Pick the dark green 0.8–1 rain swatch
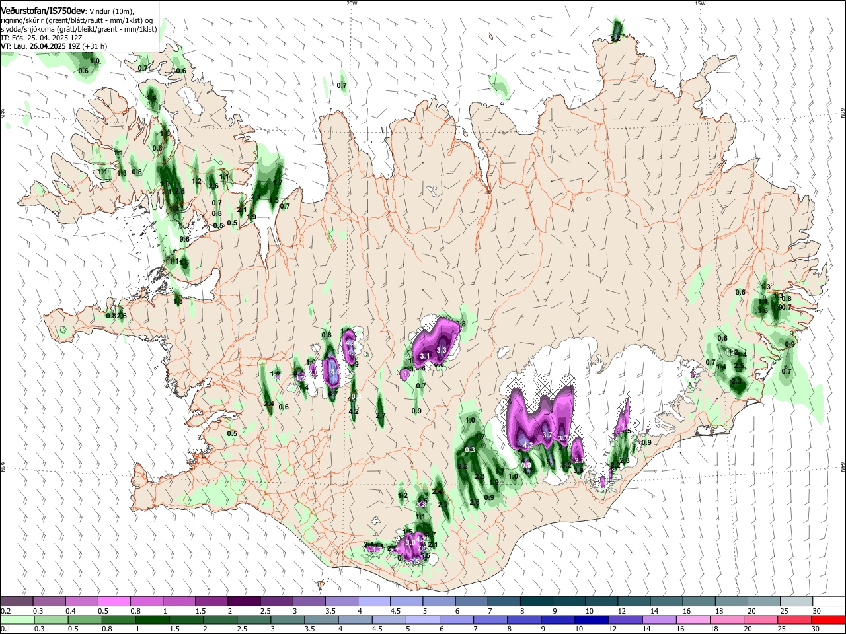The image size is (846, 634). [x=118, y=619]
